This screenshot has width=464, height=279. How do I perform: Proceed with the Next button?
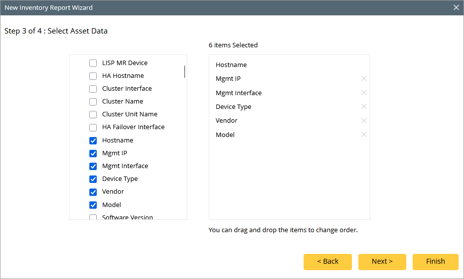pos(382,262)
